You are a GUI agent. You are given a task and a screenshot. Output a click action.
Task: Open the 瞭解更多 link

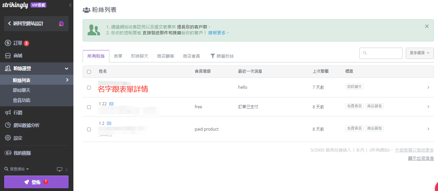tap(217, 33)
